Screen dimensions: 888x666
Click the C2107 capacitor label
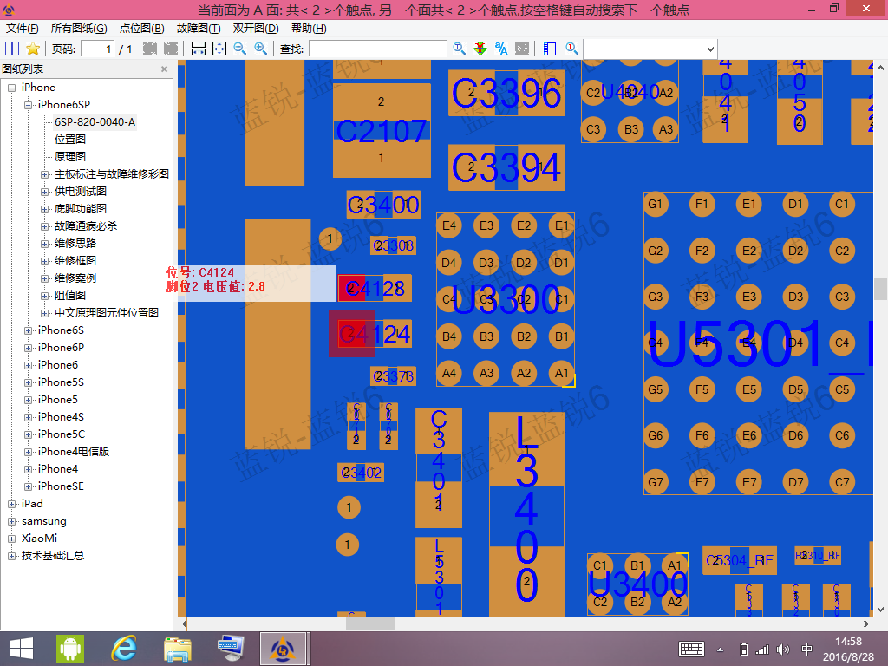382,131
